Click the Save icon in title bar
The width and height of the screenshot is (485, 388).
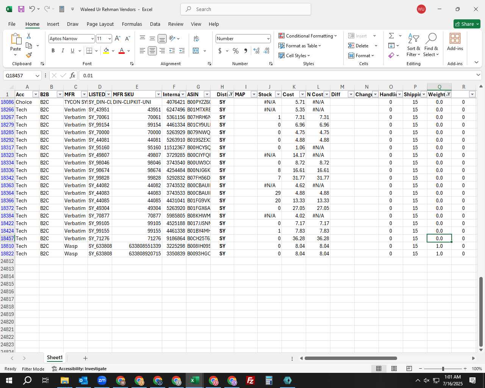21,9
